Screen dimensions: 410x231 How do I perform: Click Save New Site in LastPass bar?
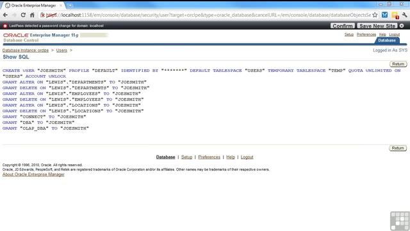(x=377, y=26)
